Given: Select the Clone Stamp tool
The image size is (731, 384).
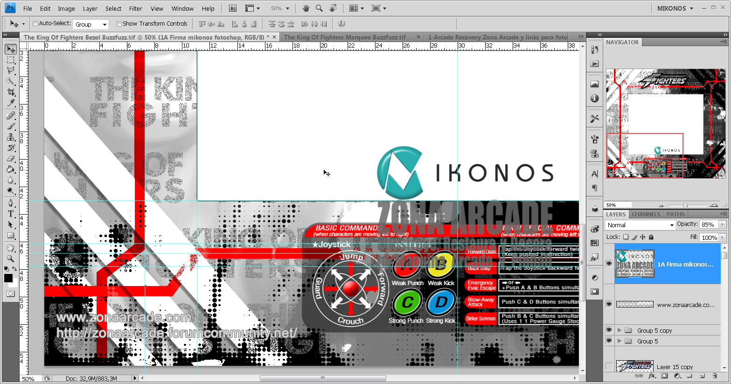Looking at the screenshot, I should click(11, 137).
